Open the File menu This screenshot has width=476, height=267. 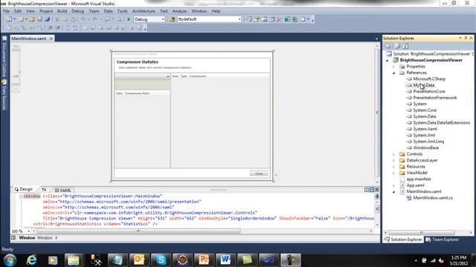coord(7,11)
